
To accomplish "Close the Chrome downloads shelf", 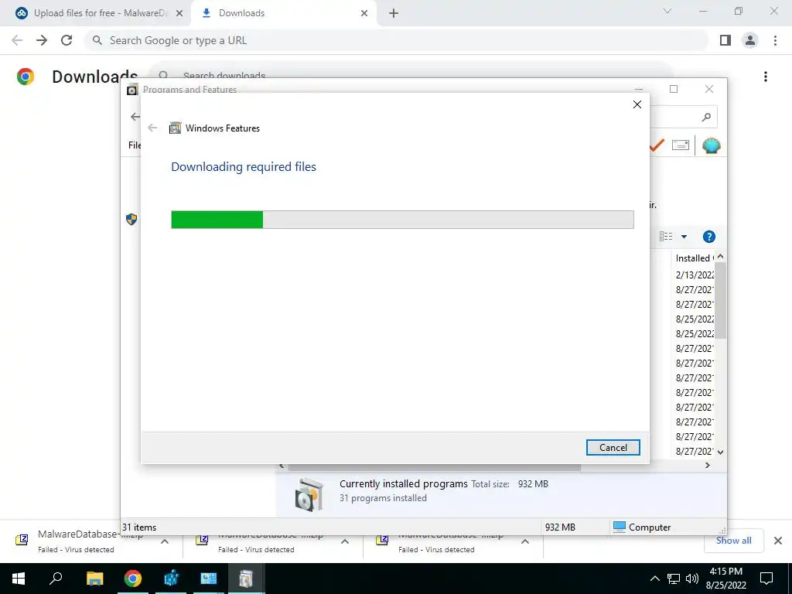I will [x=778, y=541].
